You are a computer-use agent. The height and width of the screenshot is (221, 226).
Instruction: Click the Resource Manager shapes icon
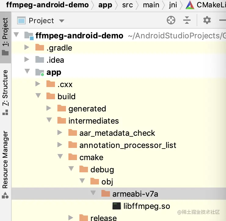click(x=5, y=195)
